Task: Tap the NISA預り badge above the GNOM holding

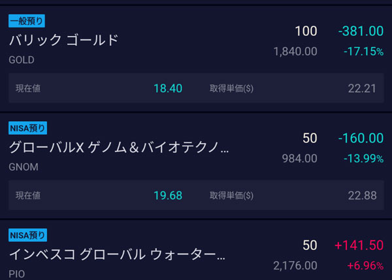Action: pyautogui.click(x=27, y=128)
